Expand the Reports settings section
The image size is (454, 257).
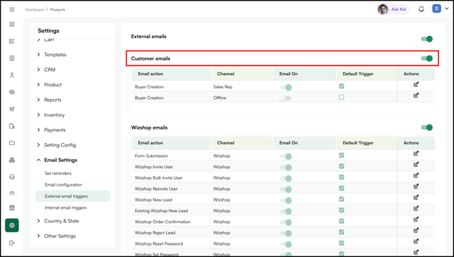[x=49, y=100]
